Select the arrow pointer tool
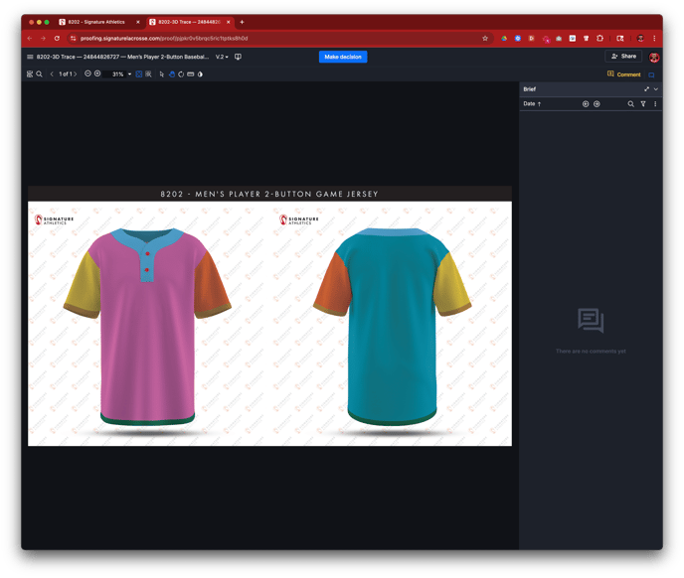Screen dimensions: 684x578 coord(161,73)
